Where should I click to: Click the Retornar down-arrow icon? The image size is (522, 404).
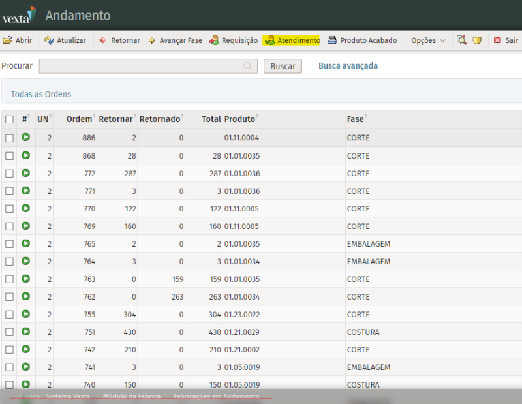click(x=103, y=40)
